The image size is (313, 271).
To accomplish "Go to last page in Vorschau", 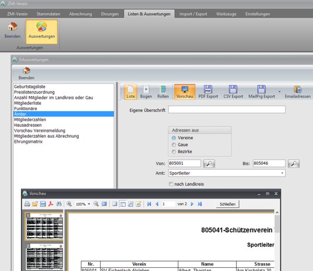I will 200,204.
